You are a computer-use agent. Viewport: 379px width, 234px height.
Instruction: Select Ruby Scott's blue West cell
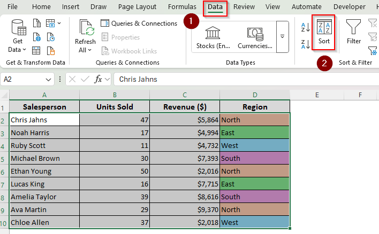tap(255, 145)
